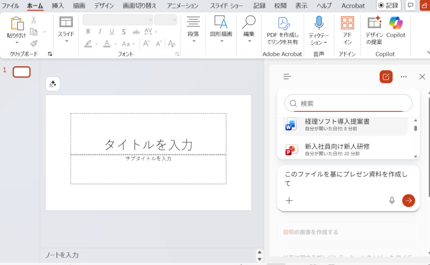Screen dimensions: 430x265
Task: Toggle text Shadow (S) formatting
Action: tap(123, 32)
